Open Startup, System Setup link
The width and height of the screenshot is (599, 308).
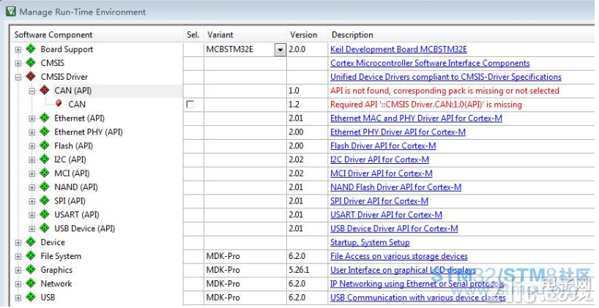(x=370, y=242)
